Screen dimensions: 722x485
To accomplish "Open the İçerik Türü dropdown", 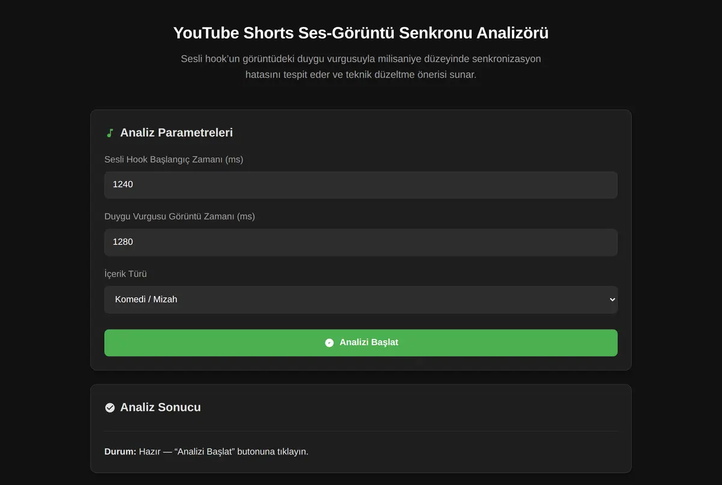I will 361,299.
